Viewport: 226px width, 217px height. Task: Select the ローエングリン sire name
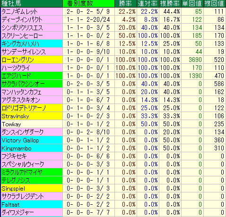17,60
